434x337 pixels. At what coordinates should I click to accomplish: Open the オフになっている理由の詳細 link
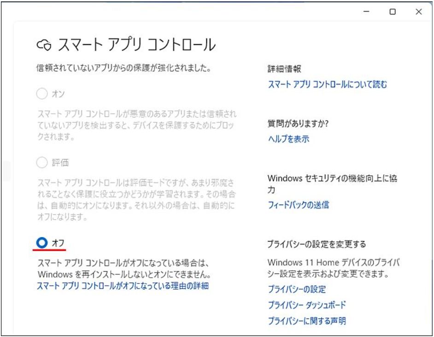(123, 286)
